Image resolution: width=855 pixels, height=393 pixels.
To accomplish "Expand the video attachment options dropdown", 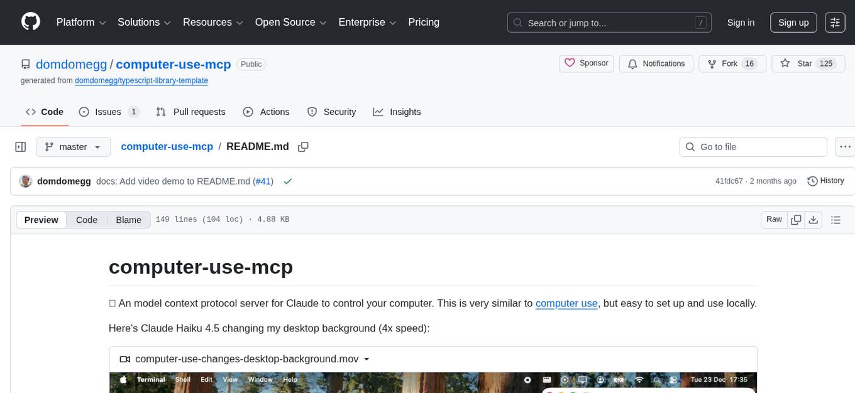I will point(367,359).
